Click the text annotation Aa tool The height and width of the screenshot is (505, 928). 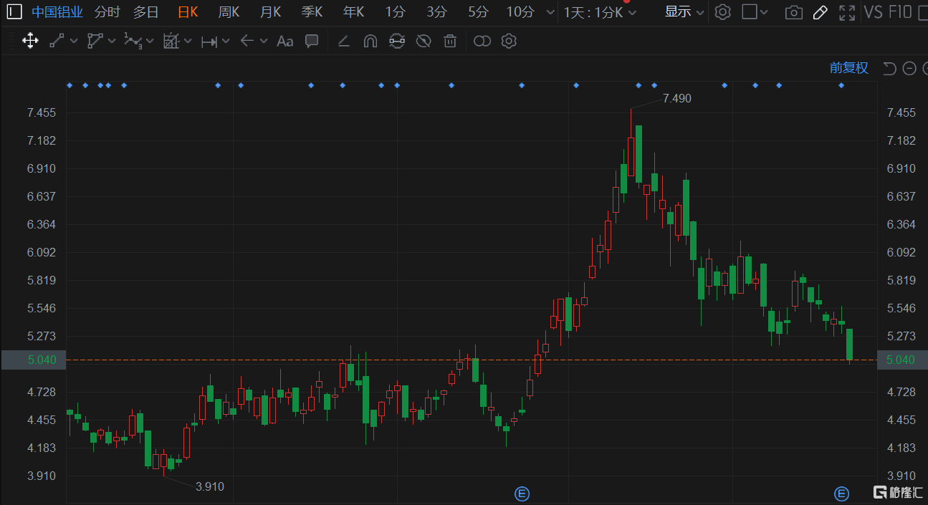coord(284,41)
